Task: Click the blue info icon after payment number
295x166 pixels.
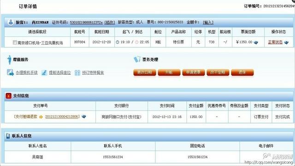Action: [84, 117]
